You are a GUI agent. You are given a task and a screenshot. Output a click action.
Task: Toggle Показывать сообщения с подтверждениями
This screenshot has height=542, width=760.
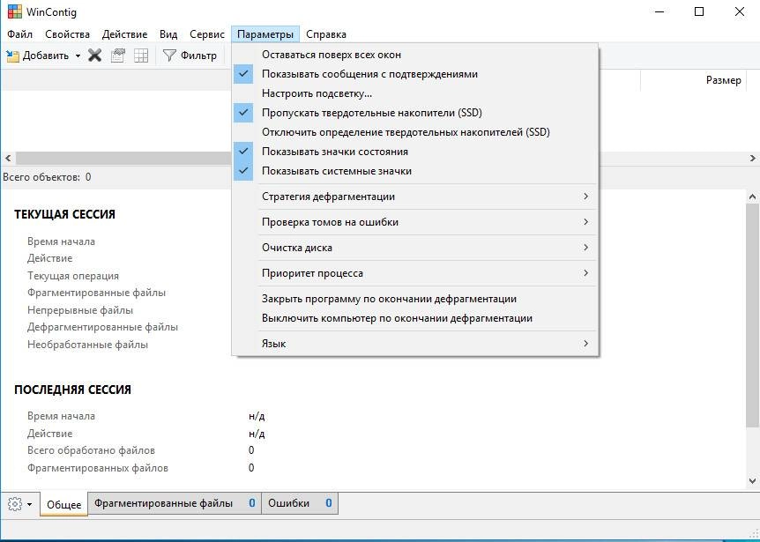pos(415,74)
